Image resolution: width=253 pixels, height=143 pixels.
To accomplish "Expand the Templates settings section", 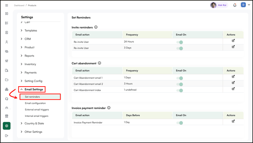I will [x=29, y=31].
